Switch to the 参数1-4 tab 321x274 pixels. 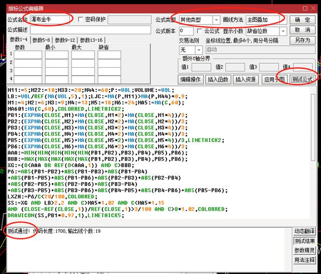point(19,40)
